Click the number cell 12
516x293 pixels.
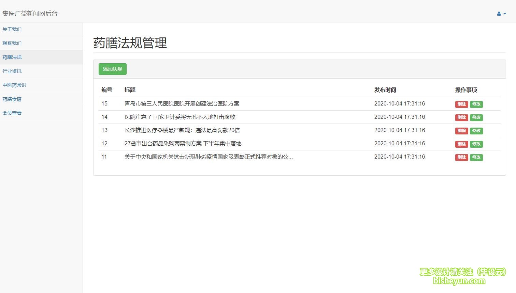pos(104,143)
